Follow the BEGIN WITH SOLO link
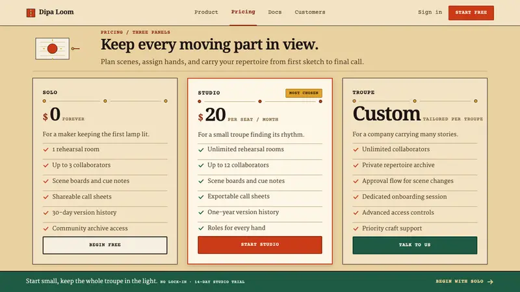This screenshot has height=292, width=520. 460,282
